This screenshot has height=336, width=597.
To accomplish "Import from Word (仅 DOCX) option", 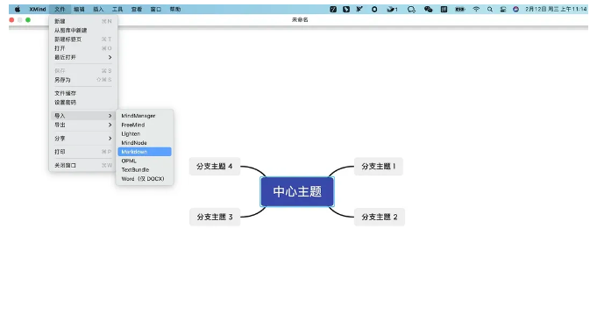I will [x=145, y=179].
